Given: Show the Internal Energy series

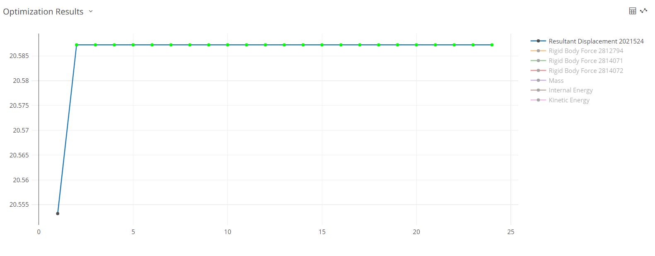Looking at the screenshot, I should click(570, 90).
